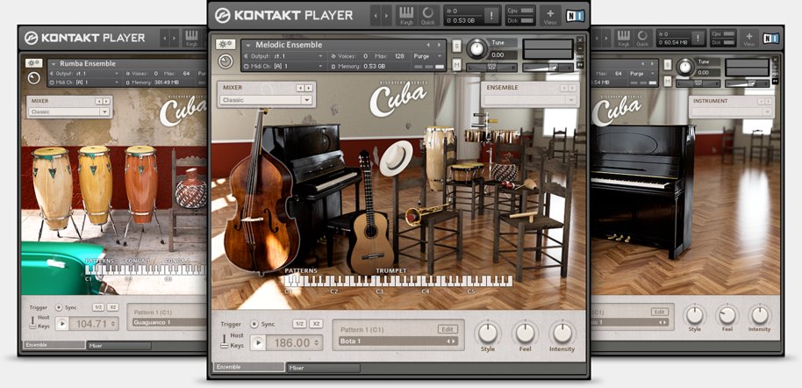
Task: Open Keyb panel in center Kontakt window
Action: click(x=406, y=15)
